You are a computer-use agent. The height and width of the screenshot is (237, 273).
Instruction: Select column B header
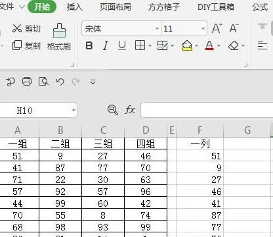(60, 130)
